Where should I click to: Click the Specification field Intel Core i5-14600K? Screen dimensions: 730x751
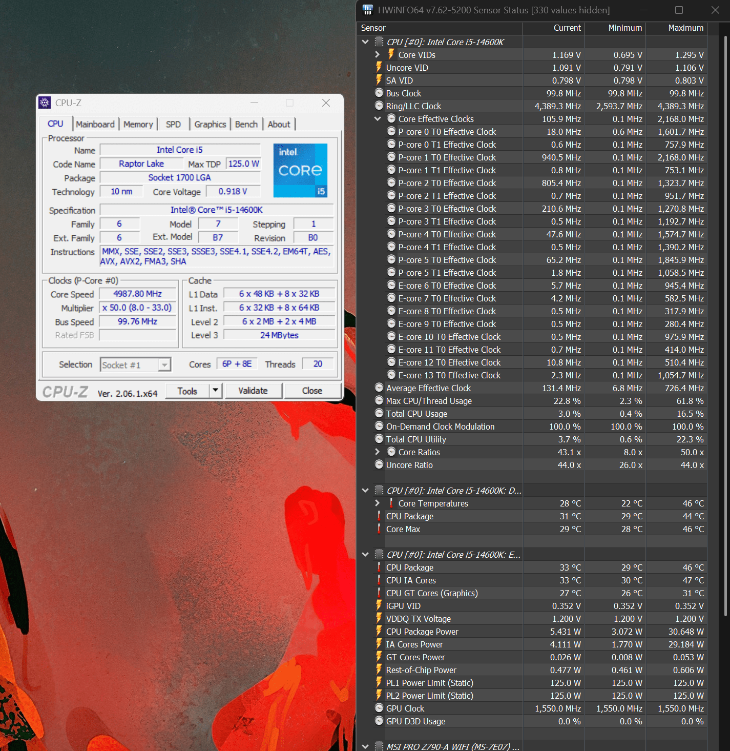[x=217, y=210]
